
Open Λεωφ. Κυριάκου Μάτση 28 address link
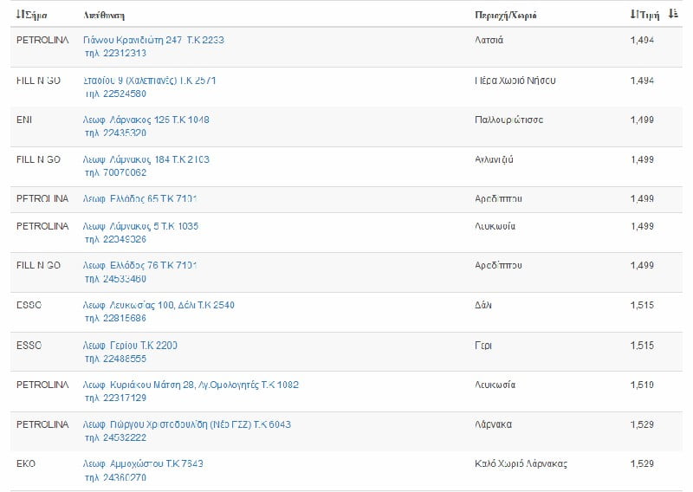coord(191,385)
